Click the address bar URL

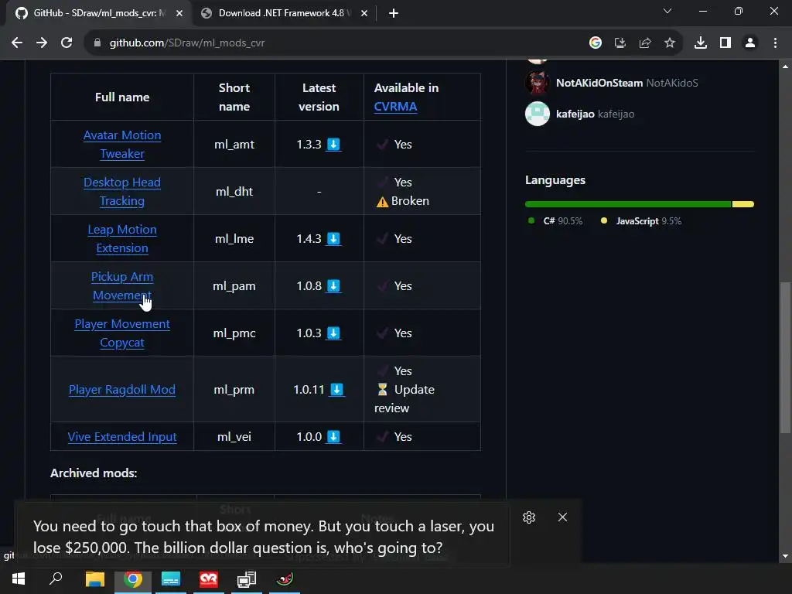(x=187, y=43)
